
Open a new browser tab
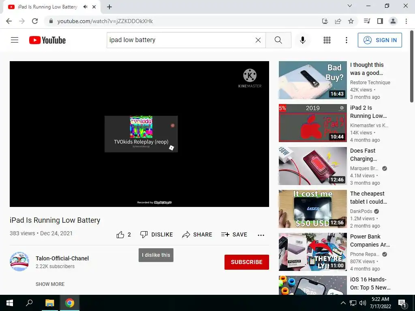(x=109, y=7)
